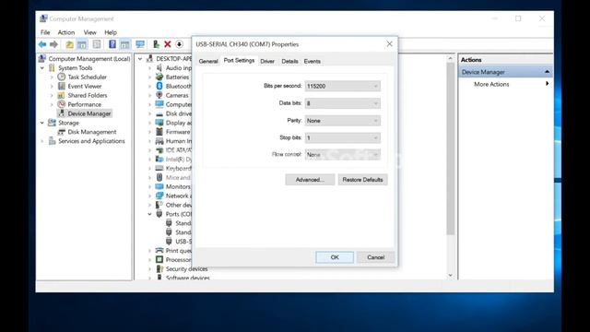Click the blue Help question-mark icon
This screenshot has height=332, width=590.
tap(112, 44)
